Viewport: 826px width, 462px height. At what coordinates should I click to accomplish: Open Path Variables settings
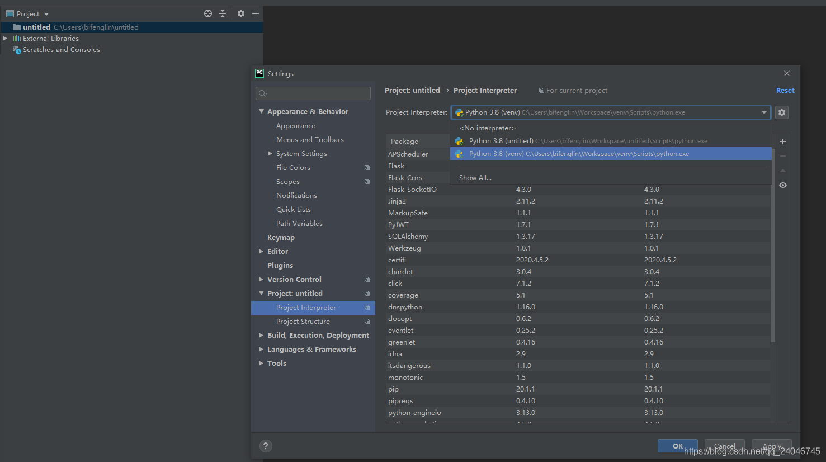299,224
